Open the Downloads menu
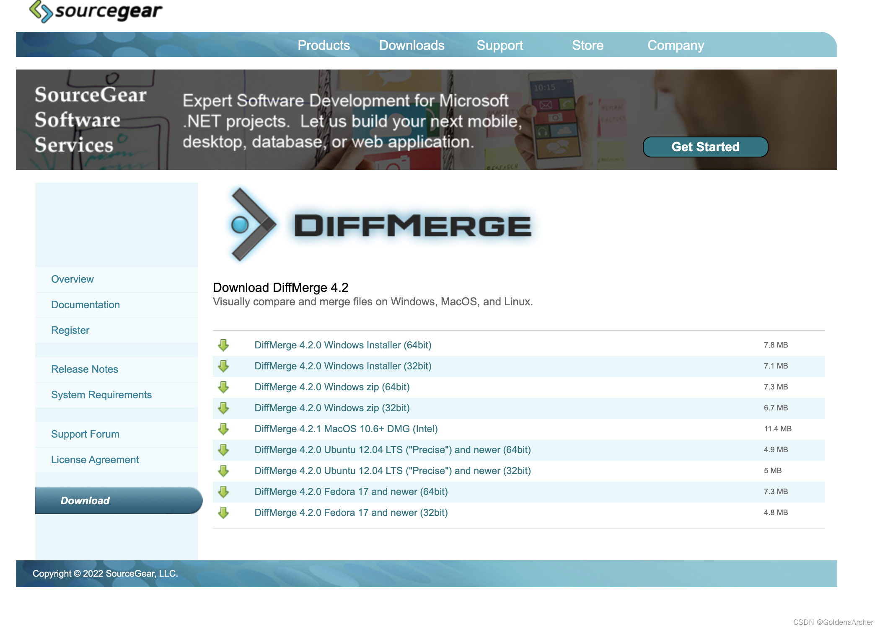This screenshot has height=629, width=880. tap(412, 45)
